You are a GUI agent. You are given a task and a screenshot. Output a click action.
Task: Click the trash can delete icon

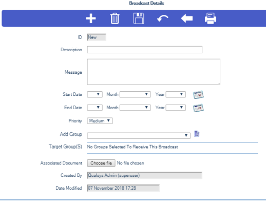(x=115, y=18)
